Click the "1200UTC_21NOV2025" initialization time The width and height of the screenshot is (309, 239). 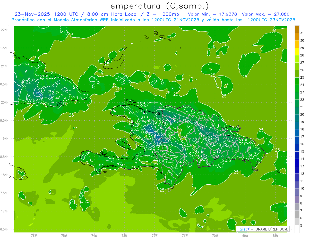pos(175,20)
